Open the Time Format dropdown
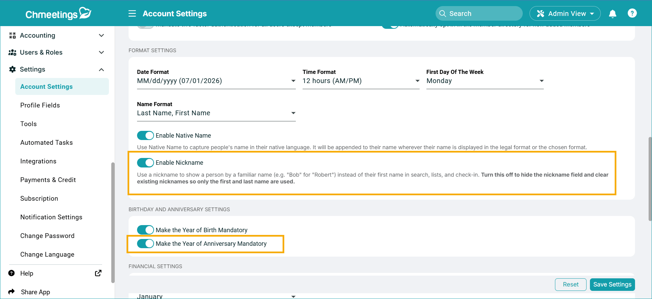 tap(361, 81)
